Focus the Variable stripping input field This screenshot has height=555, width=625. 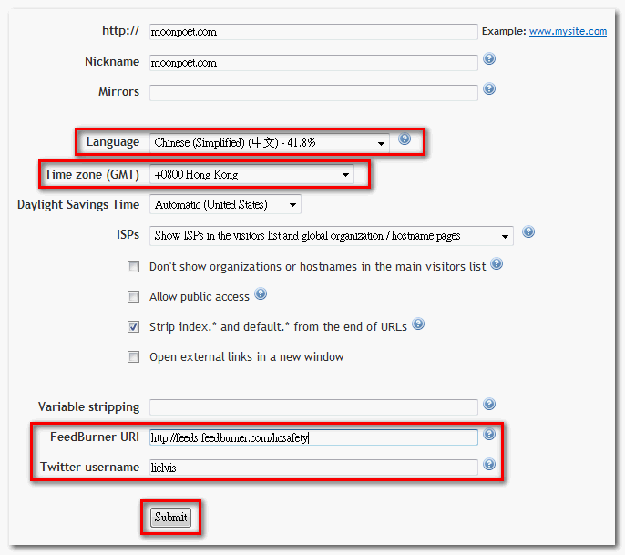[313, 407]
